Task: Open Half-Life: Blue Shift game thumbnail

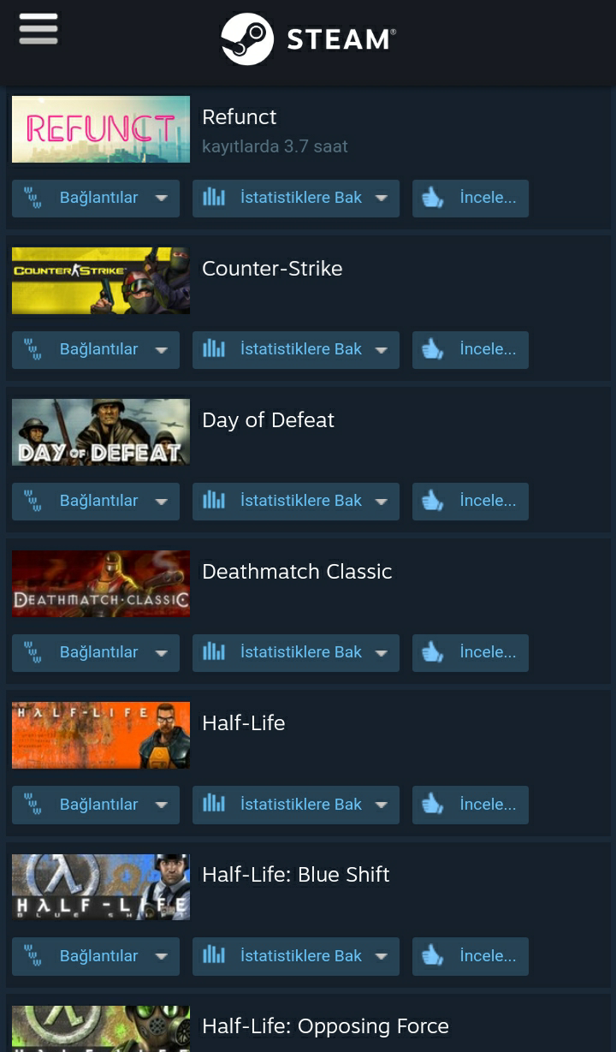Action: (x=101, y=887)
